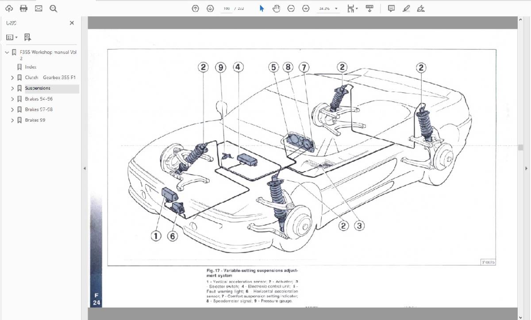Close the bookmarks side panel
Viewport: 531px width, 320px height.
click(x=72, y=23)
